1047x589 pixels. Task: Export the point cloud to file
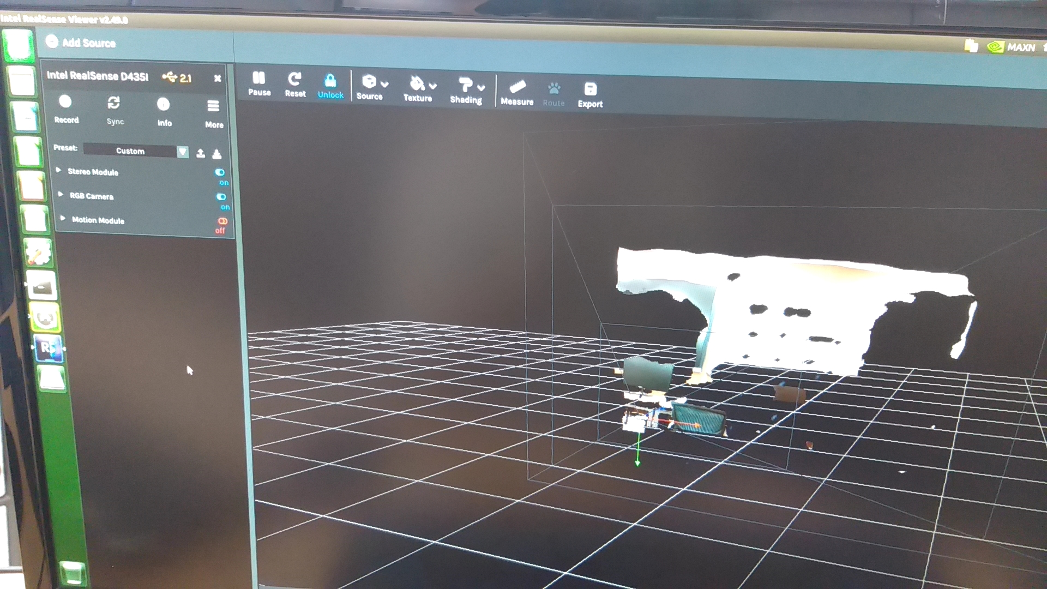(590, 94)
